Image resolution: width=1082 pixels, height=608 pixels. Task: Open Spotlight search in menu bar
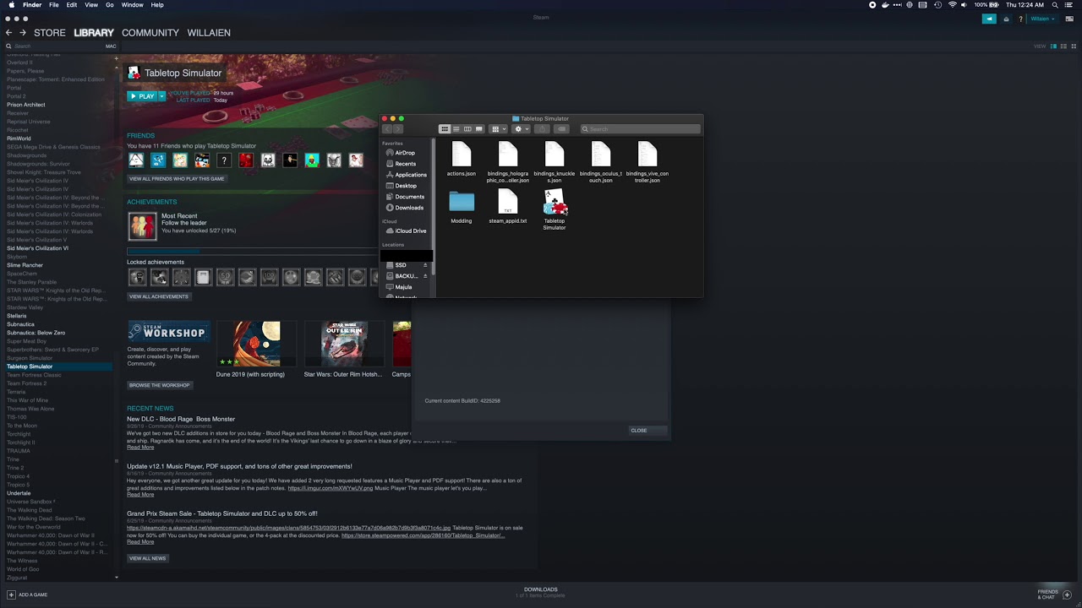[1055, 5]
